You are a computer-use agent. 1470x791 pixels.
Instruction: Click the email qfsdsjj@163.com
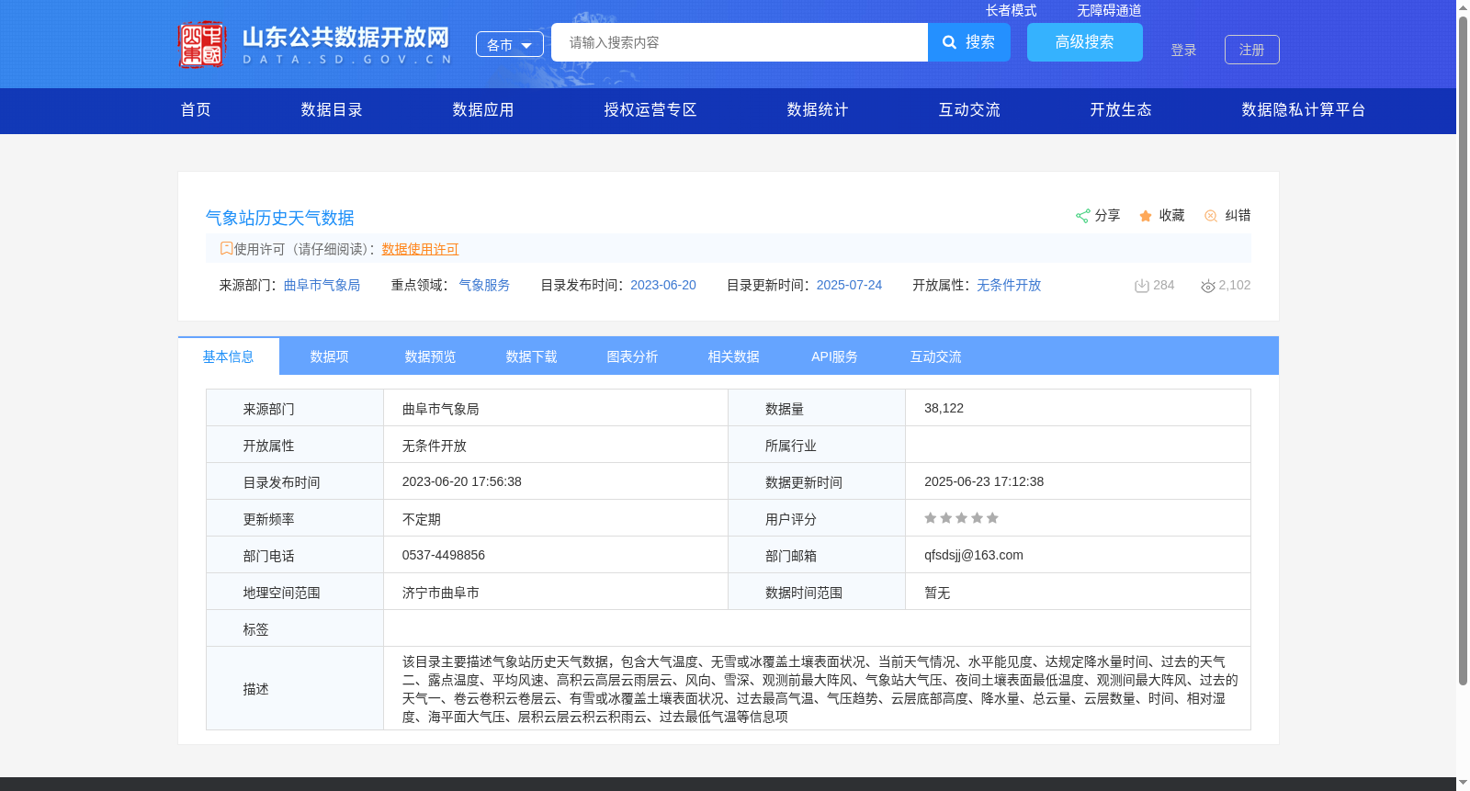974,555
